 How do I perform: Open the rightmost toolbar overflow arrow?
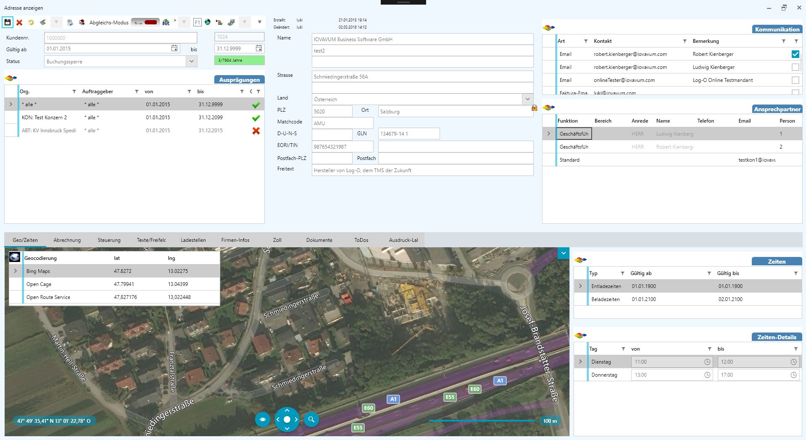click(x=260, y=22)
